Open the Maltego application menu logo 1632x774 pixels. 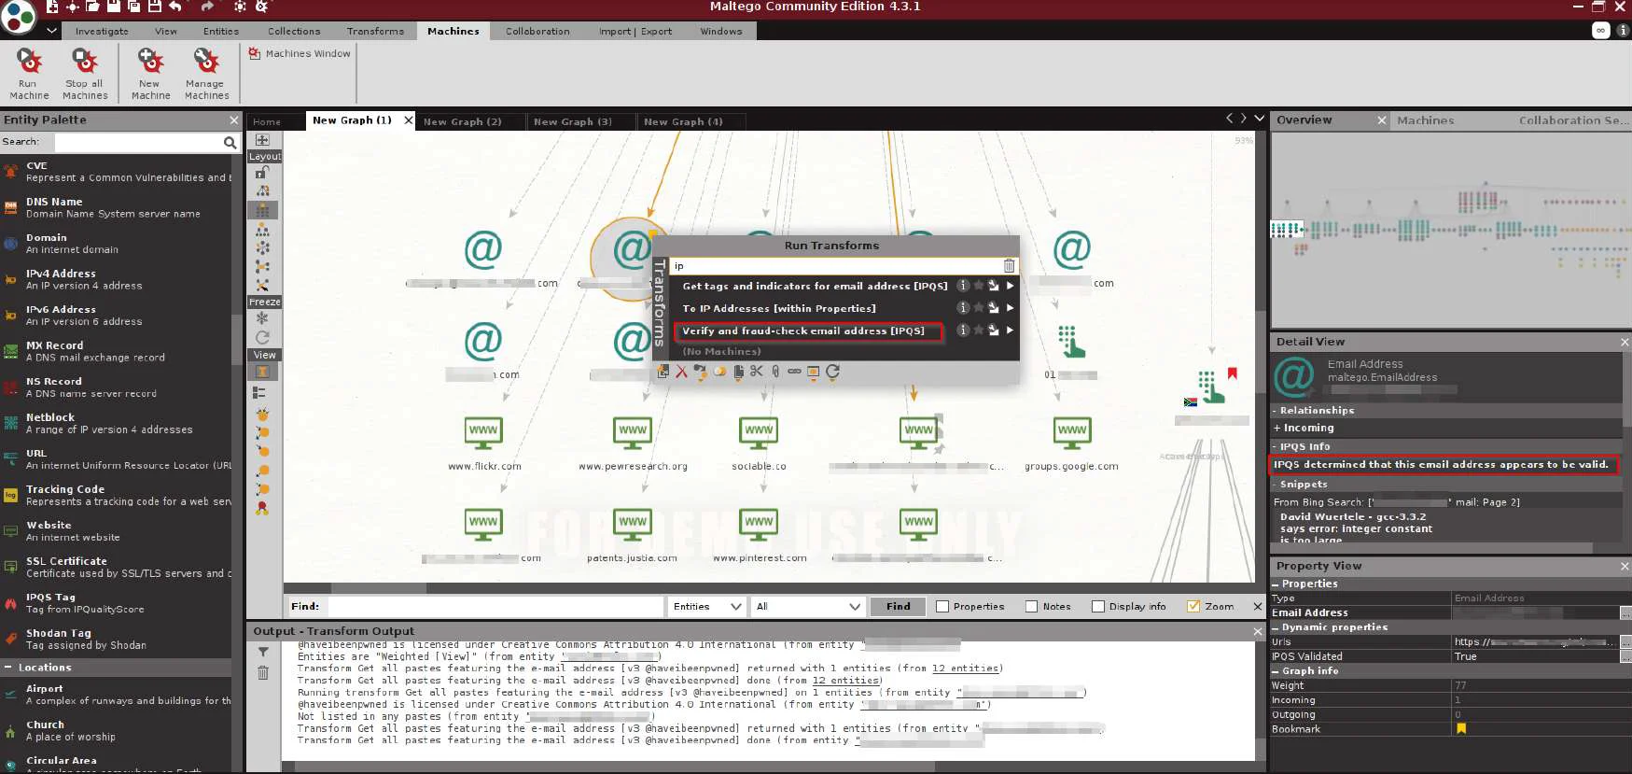click(x=18, y=17)
